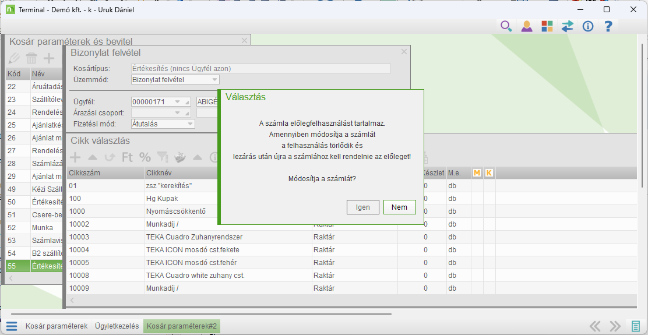
Task: Open the search magnifier in top toolbar
Action: pos(506,26)
